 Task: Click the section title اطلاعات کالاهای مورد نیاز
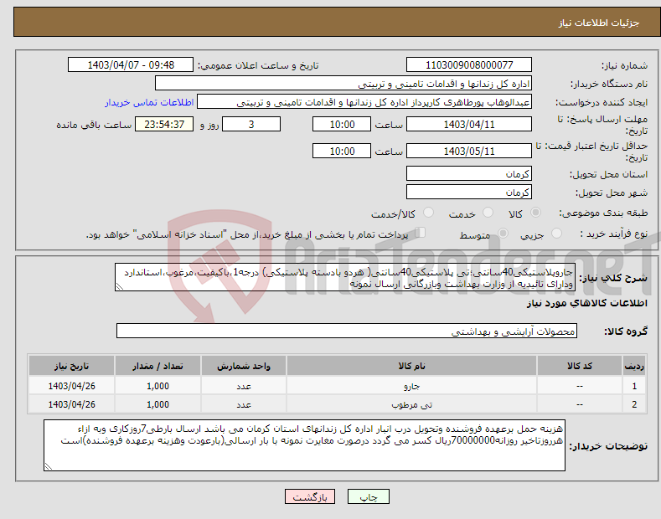click(x=586, y=303)
